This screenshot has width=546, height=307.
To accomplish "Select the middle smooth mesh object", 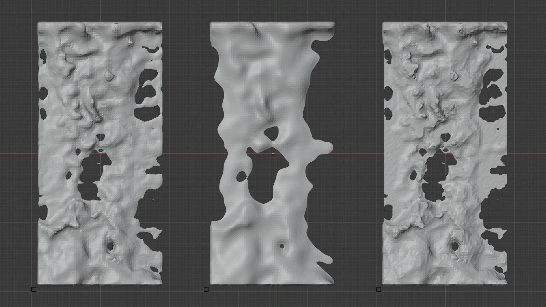I will (266, 85).
